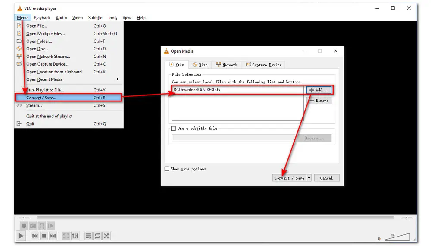Choose Open Disc... menu entry
The width and height of the screenshot is (431, 246).
coord(69,49)
